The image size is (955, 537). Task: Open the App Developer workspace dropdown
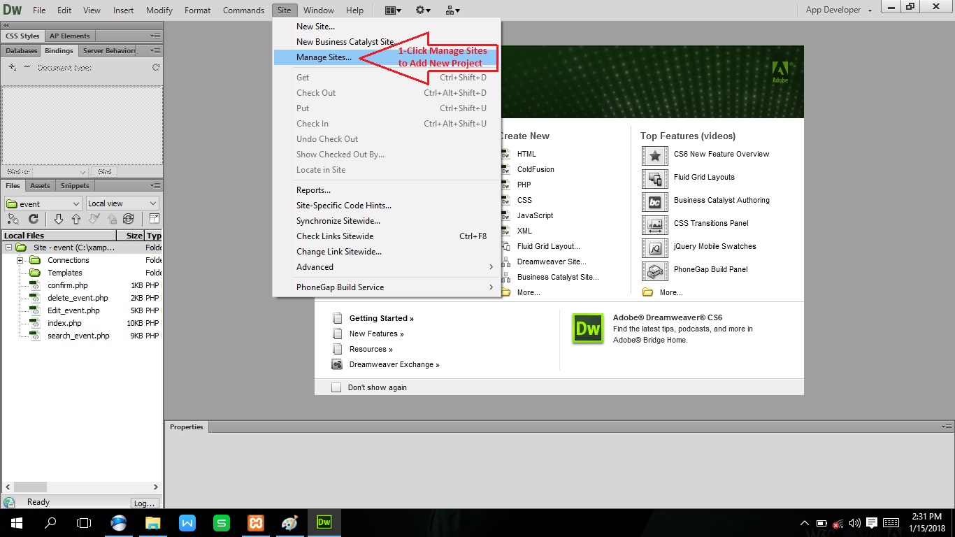point(839,10)
